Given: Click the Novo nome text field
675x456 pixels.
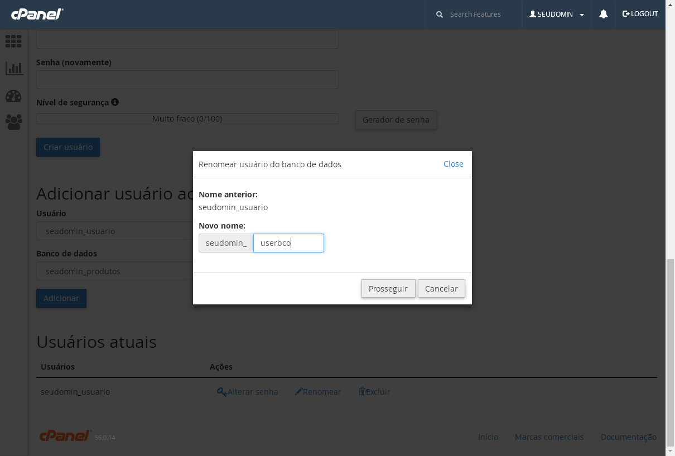Looking at the screenshot, I should (288, 243).
